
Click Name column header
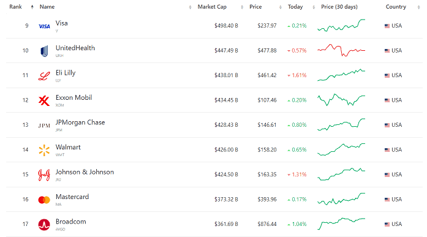[47, 7]
